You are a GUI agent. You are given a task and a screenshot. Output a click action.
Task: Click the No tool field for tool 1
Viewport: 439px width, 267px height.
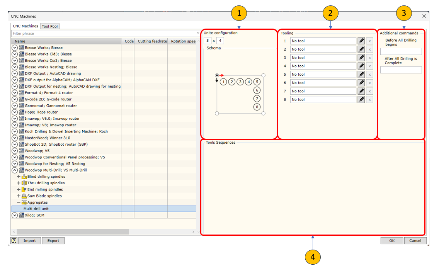[323, 41]
